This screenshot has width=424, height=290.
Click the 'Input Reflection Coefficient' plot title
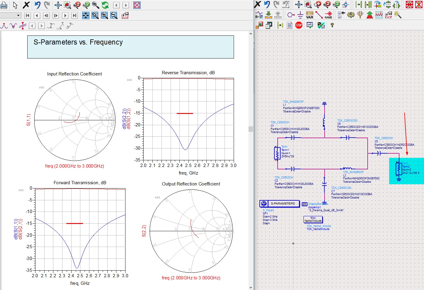75,74
